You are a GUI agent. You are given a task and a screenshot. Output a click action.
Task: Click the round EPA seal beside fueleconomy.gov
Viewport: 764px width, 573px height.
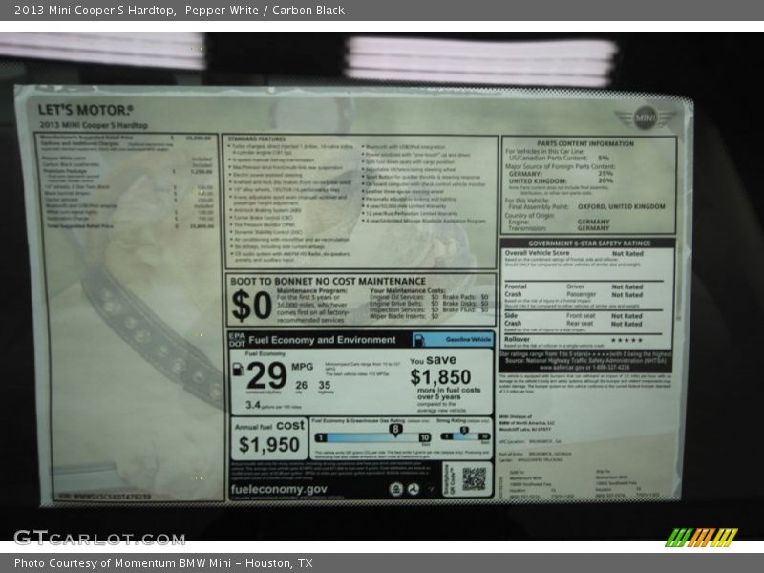pos(396,489)
